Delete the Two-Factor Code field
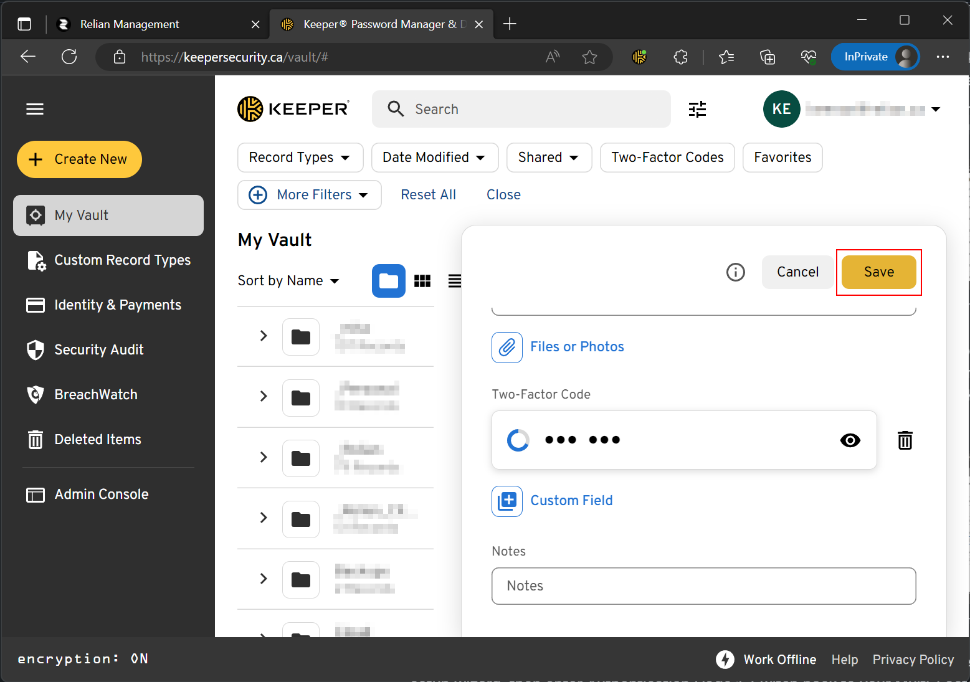The image size is (970, 682). [x=905, y=440]
